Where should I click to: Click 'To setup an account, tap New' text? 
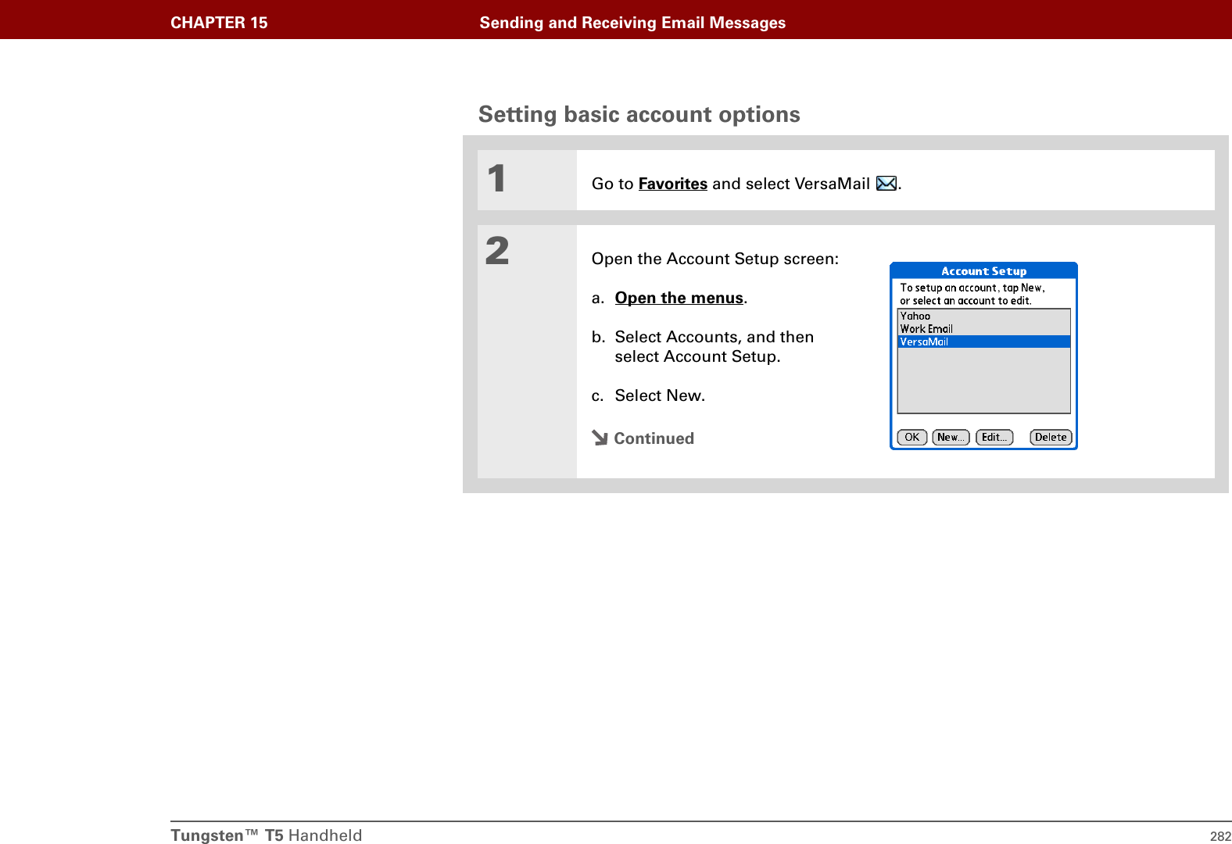click(x=972, y=288)
